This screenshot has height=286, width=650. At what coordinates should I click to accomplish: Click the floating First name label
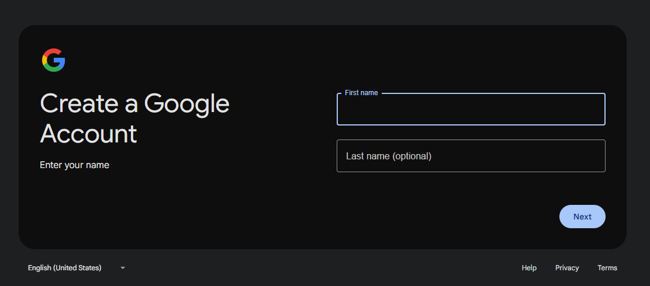(361, 93)
